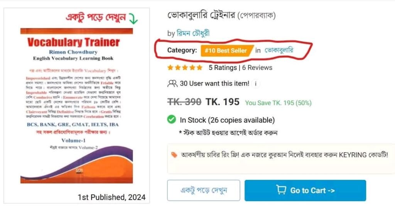Click the users icon next to 30 User

pos(172,84)
